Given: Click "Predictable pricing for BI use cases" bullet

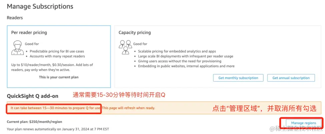Looking at the screenshot, I should coord(57,51).
